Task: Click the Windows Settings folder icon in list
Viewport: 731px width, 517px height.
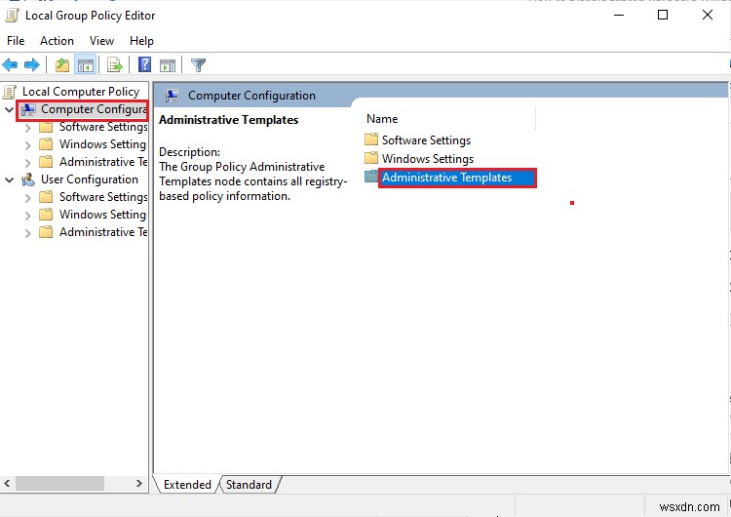Action: tap(371, 158)
